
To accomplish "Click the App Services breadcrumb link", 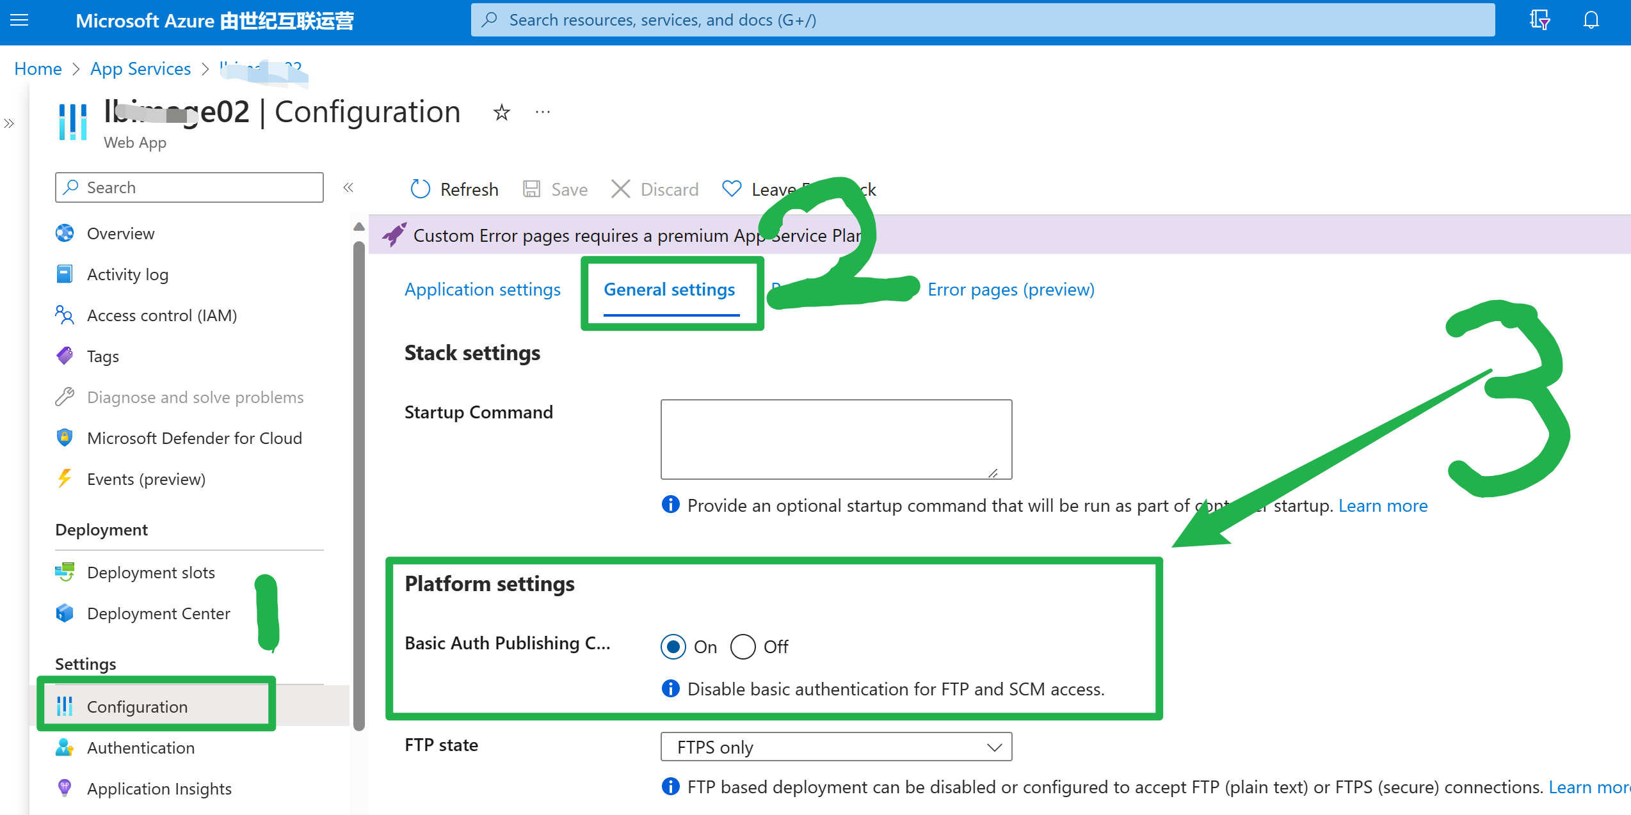I will [140, 68].
